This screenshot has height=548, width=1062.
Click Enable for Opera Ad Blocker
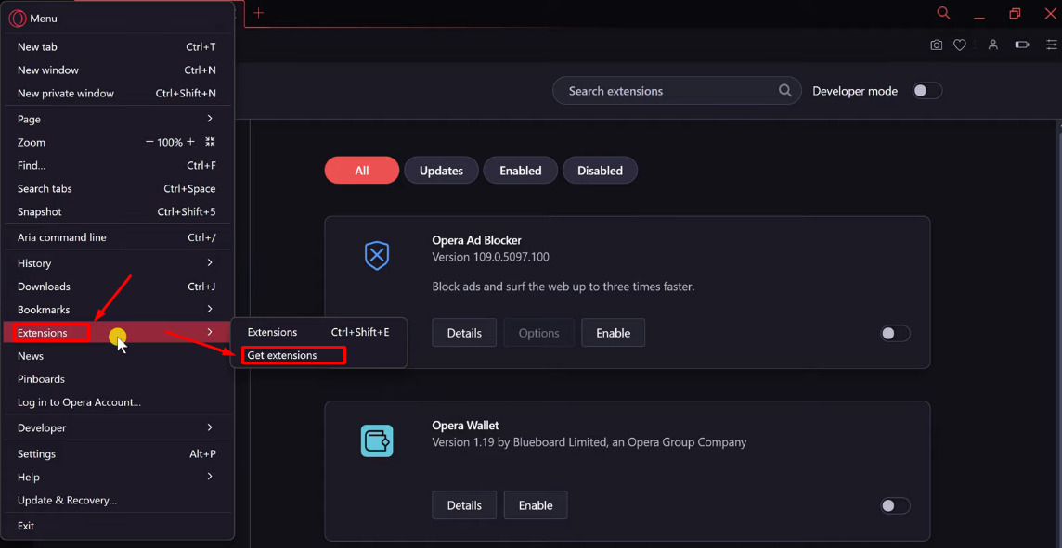(613, 333)
